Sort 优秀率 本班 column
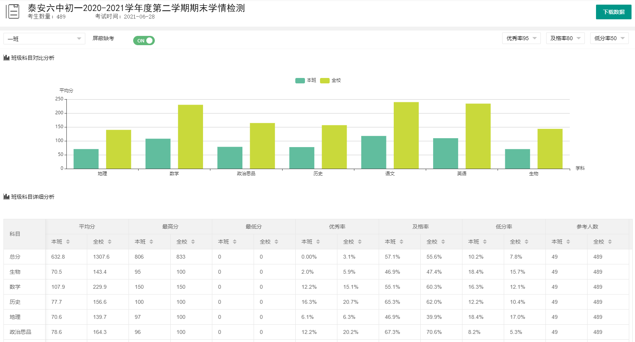Screen dimensions: 635x342 (318, 242)
